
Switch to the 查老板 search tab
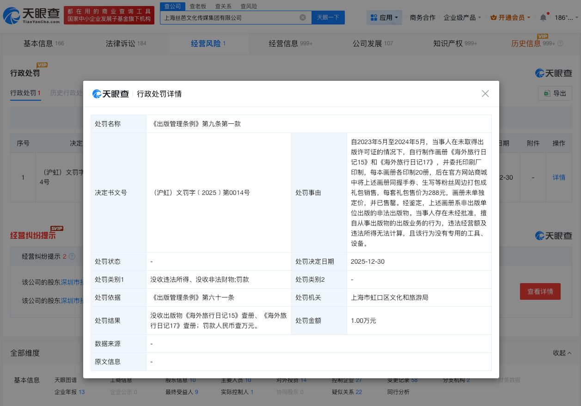pyautogui.click(x=198, y=6)
